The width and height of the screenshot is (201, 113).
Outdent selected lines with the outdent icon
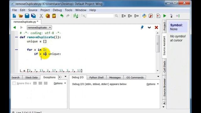tap(130, 16)
